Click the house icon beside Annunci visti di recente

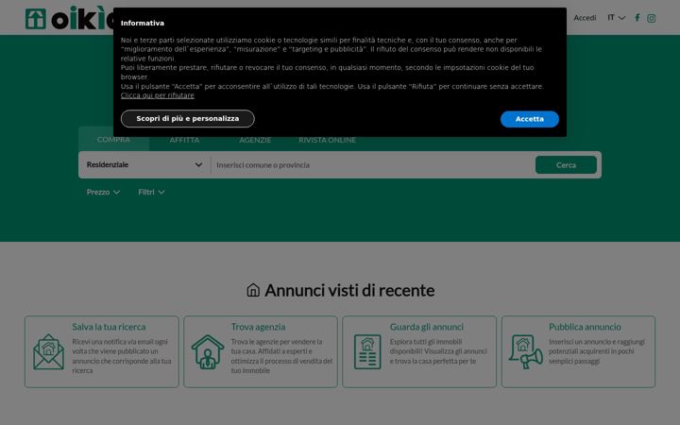click(x=253, y=290)
